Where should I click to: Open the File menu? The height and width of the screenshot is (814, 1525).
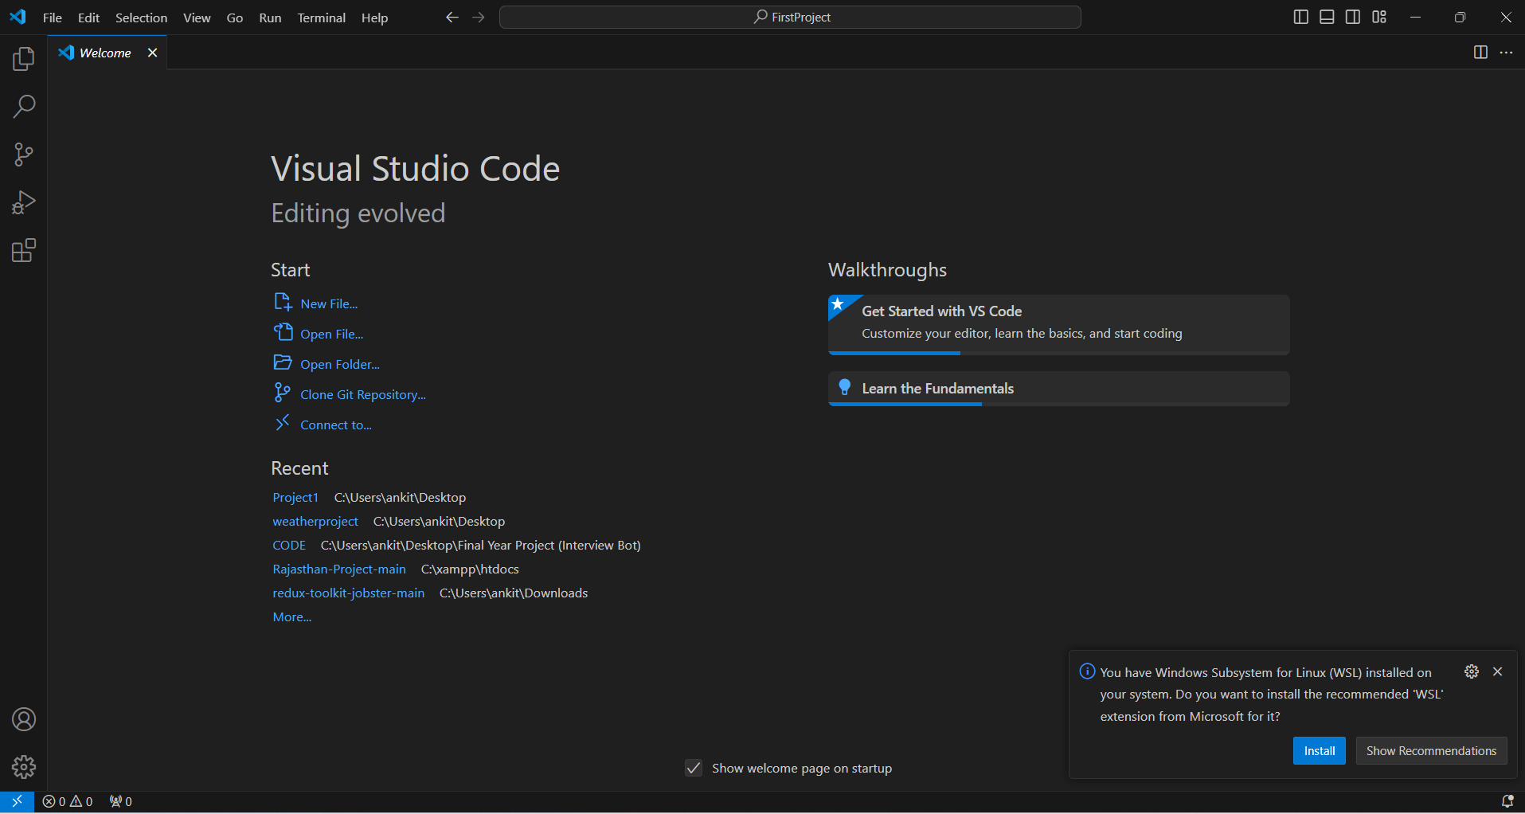click(53, 18)
